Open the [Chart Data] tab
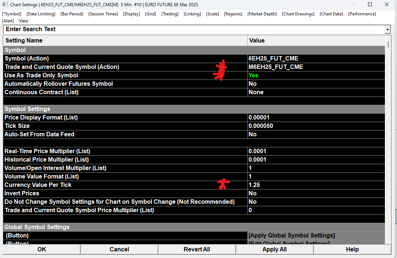This screenshot has height=258, width=397. [x=331, y=14]
